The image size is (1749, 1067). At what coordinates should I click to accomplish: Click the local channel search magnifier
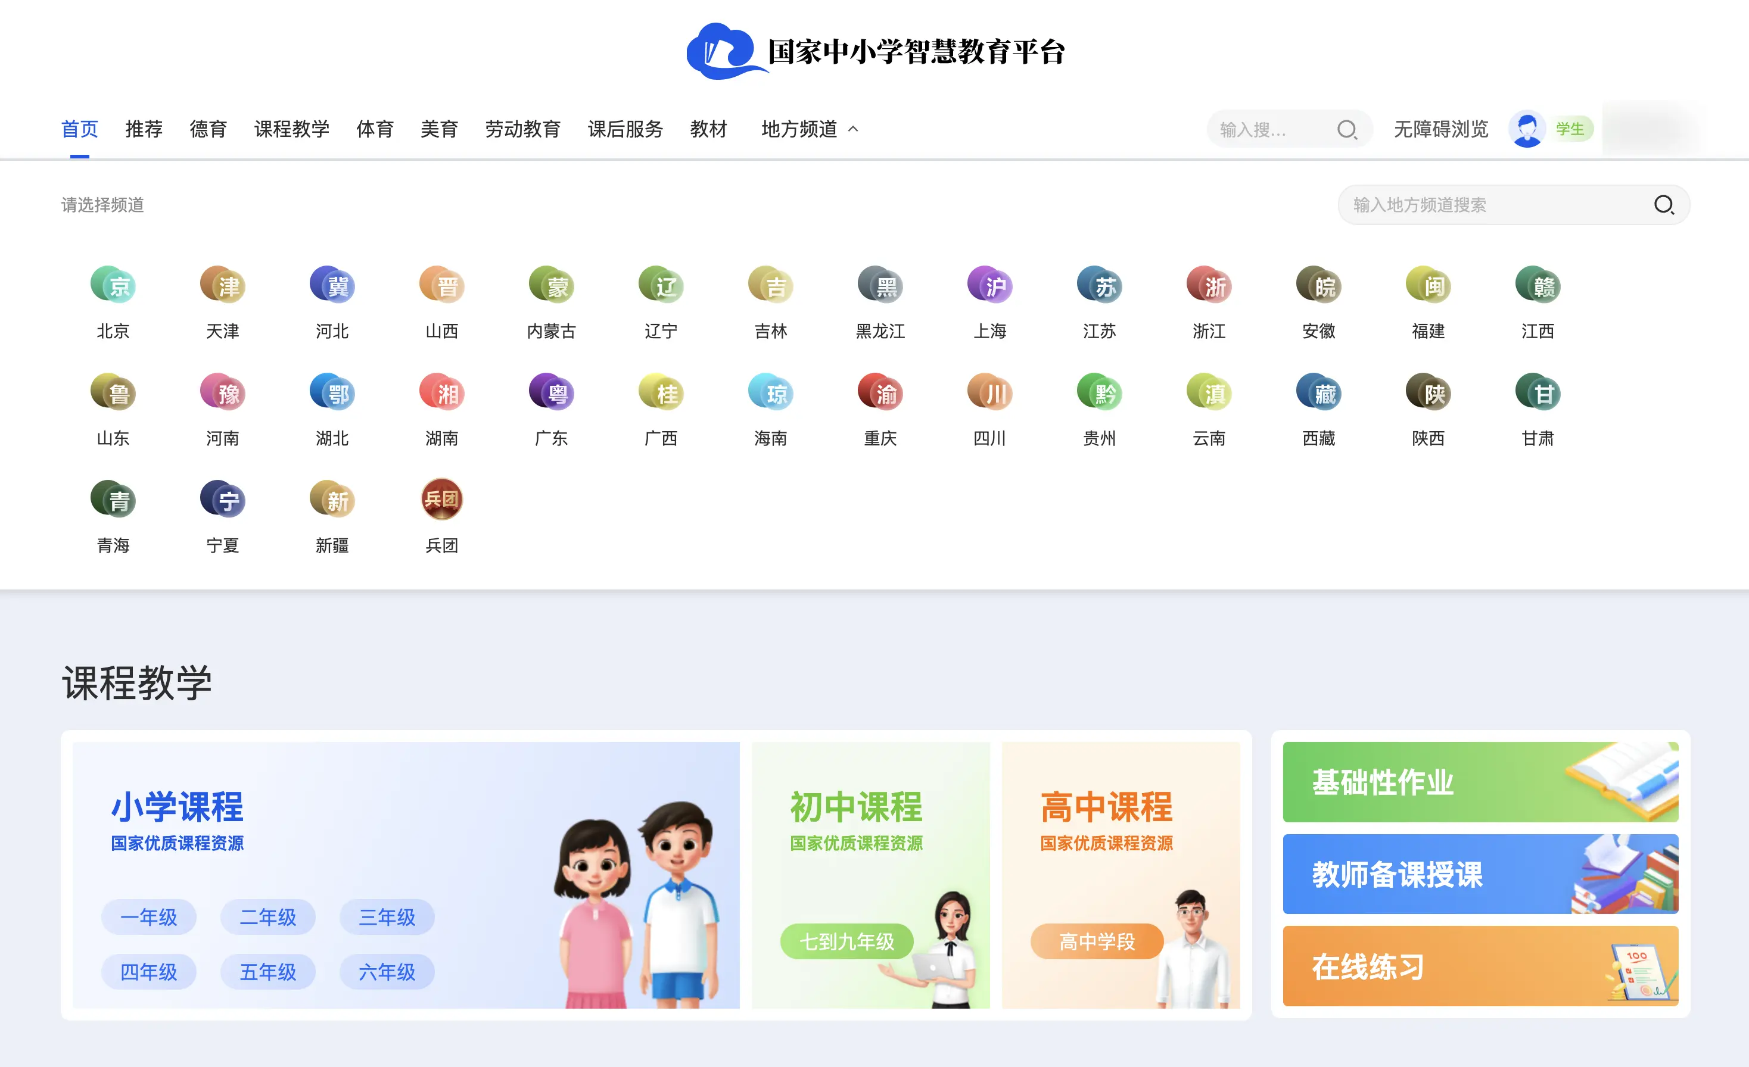pyautogui.click(x=1664, y=205)
